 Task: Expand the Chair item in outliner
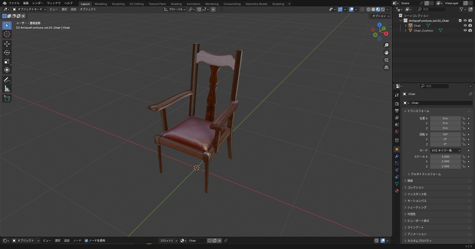click(x=405, y=25)
